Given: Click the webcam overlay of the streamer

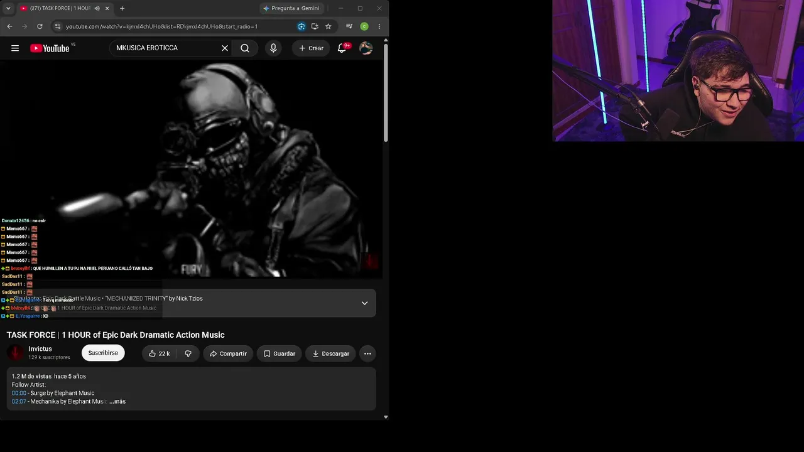Looking at the screenshot, I should [x=678, y=70].
